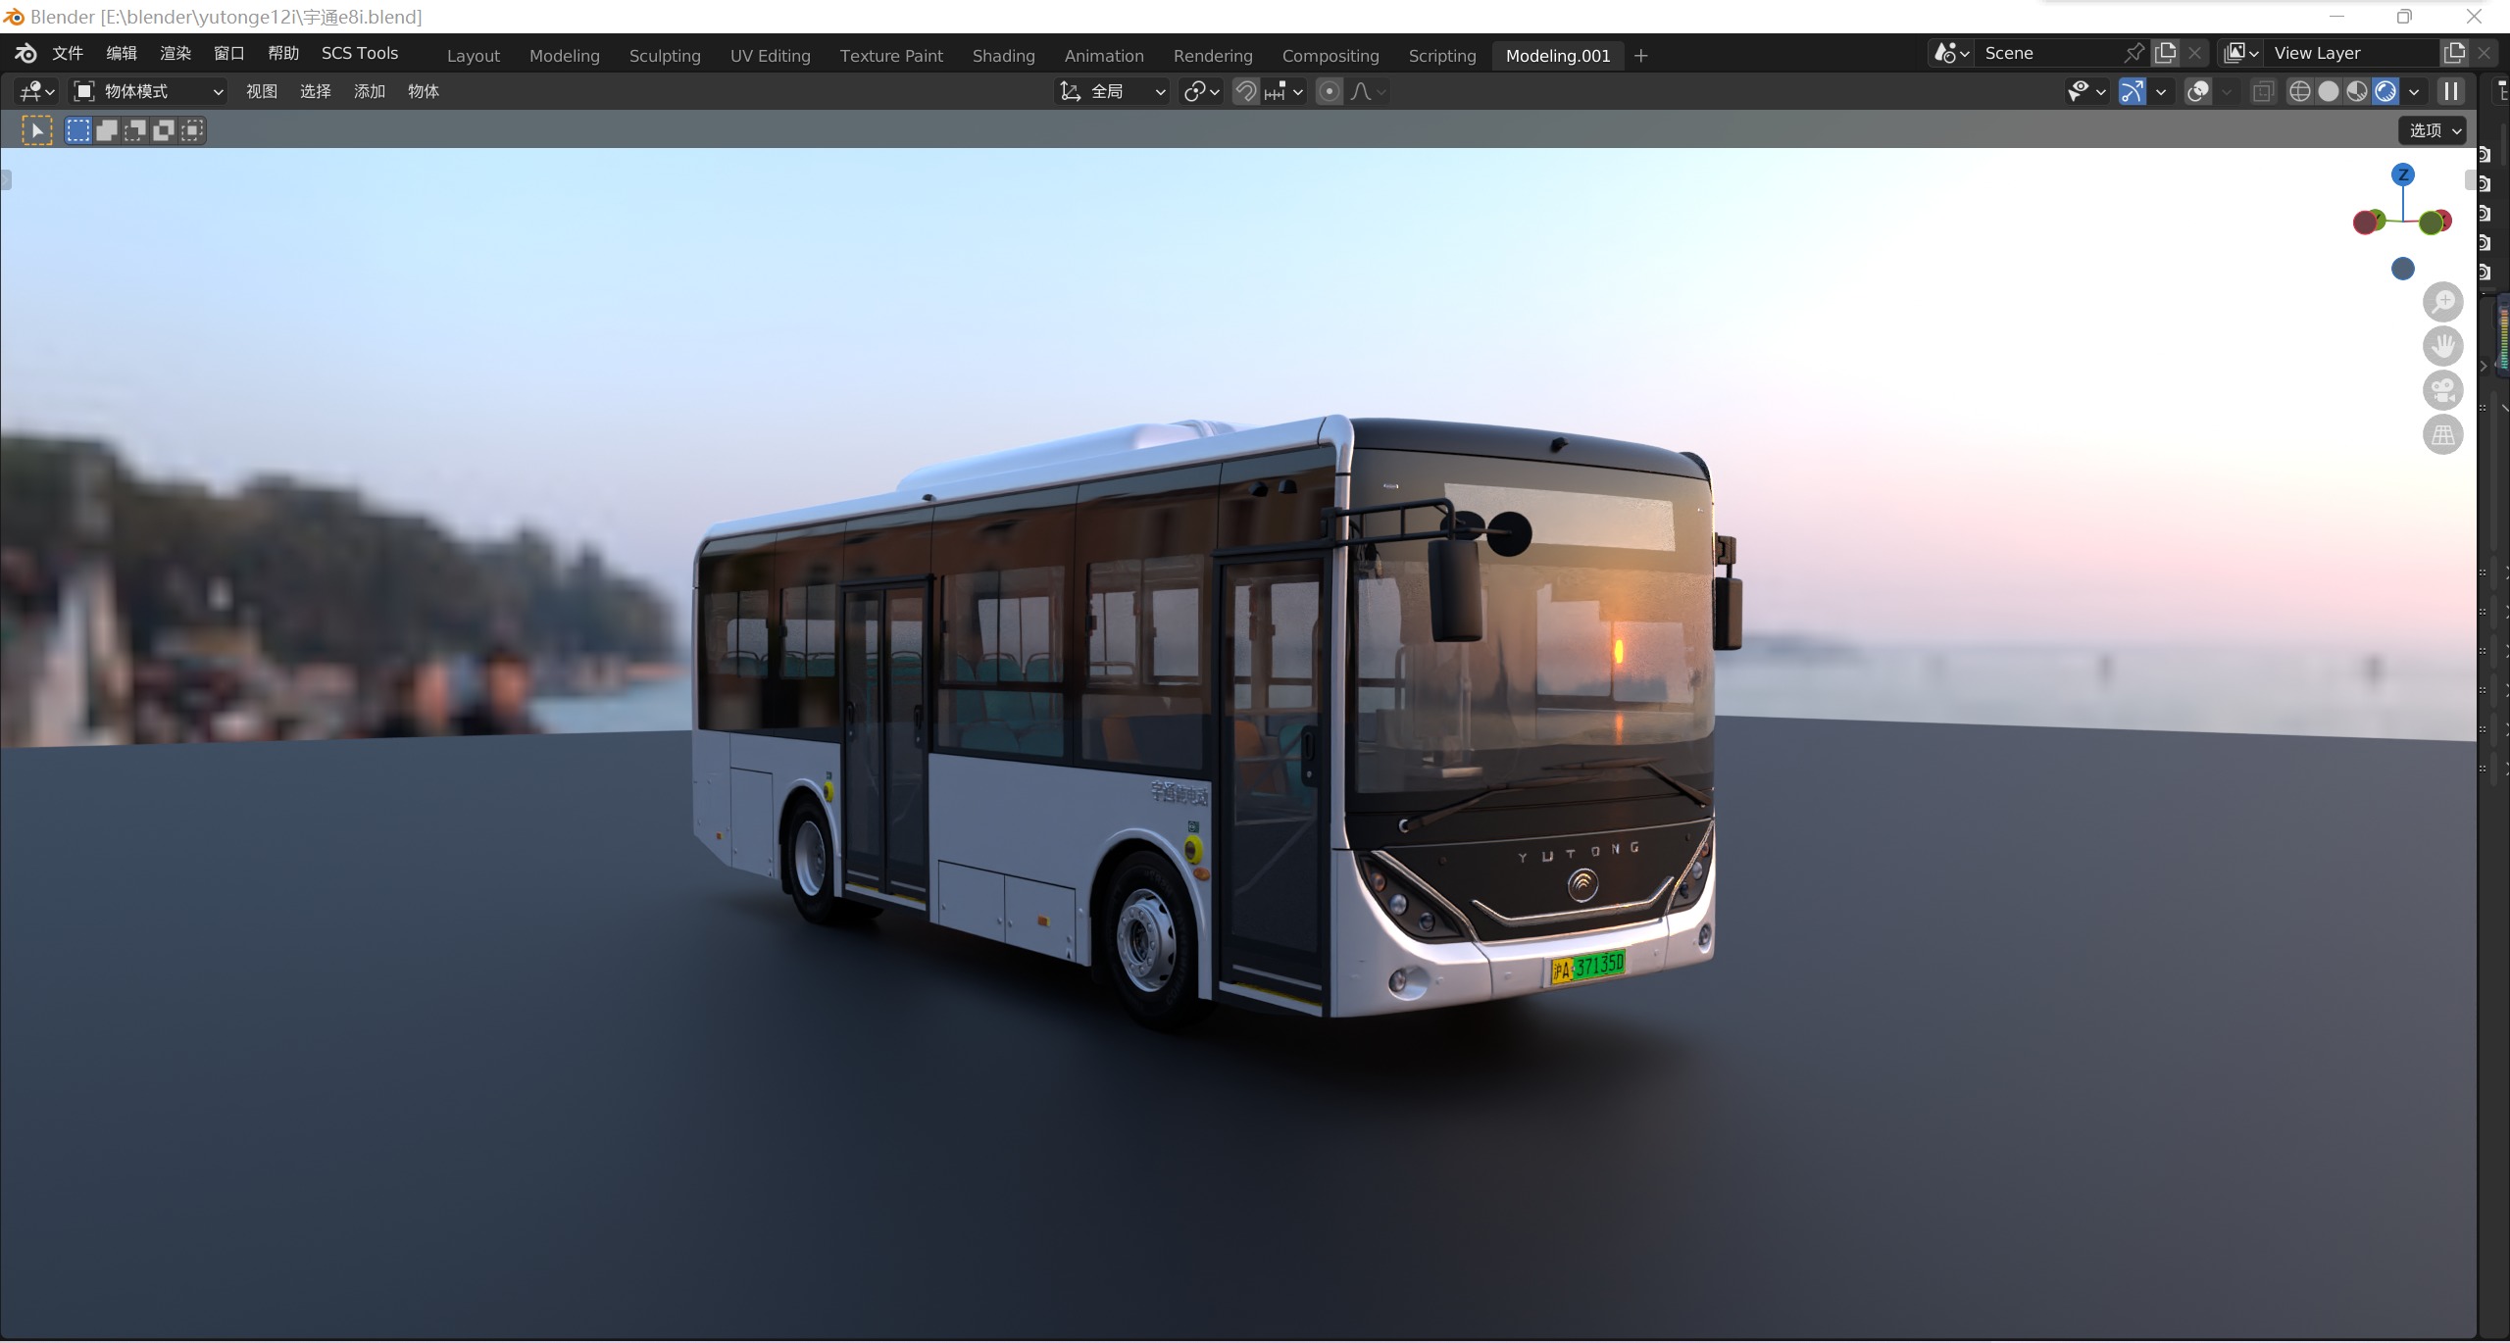
Task: Toggle proportional editing
Action: (x=1329, y=91)
